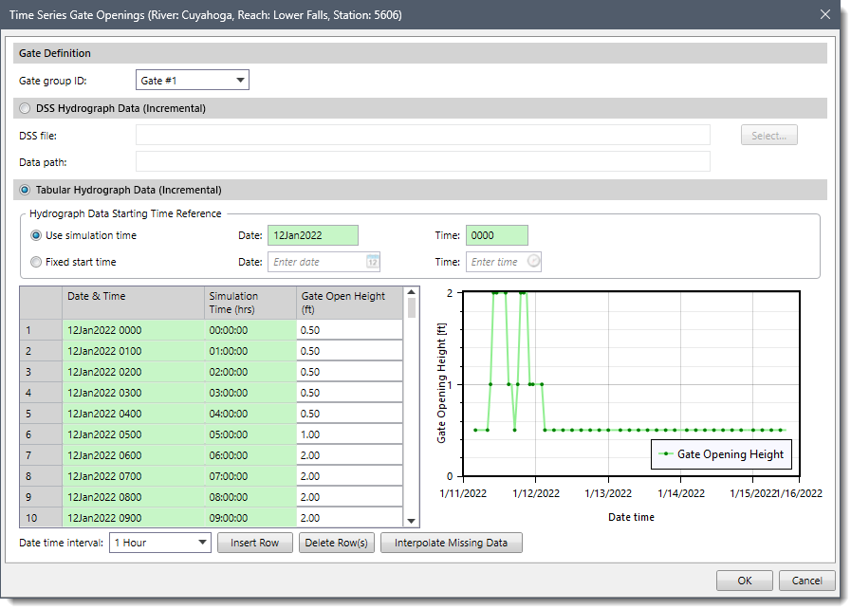The image size is (851, 609).
Task: Confirm with the OK button
Action: [x=744, y=581]
